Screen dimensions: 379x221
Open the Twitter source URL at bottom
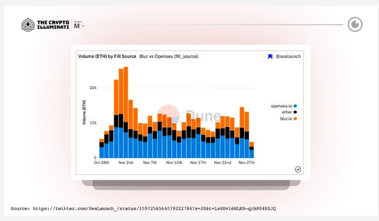coord(154,209)
